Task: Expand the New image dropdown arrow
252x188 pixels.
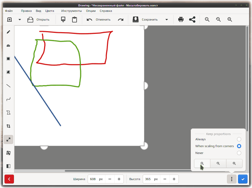Action: pos(20,20)
